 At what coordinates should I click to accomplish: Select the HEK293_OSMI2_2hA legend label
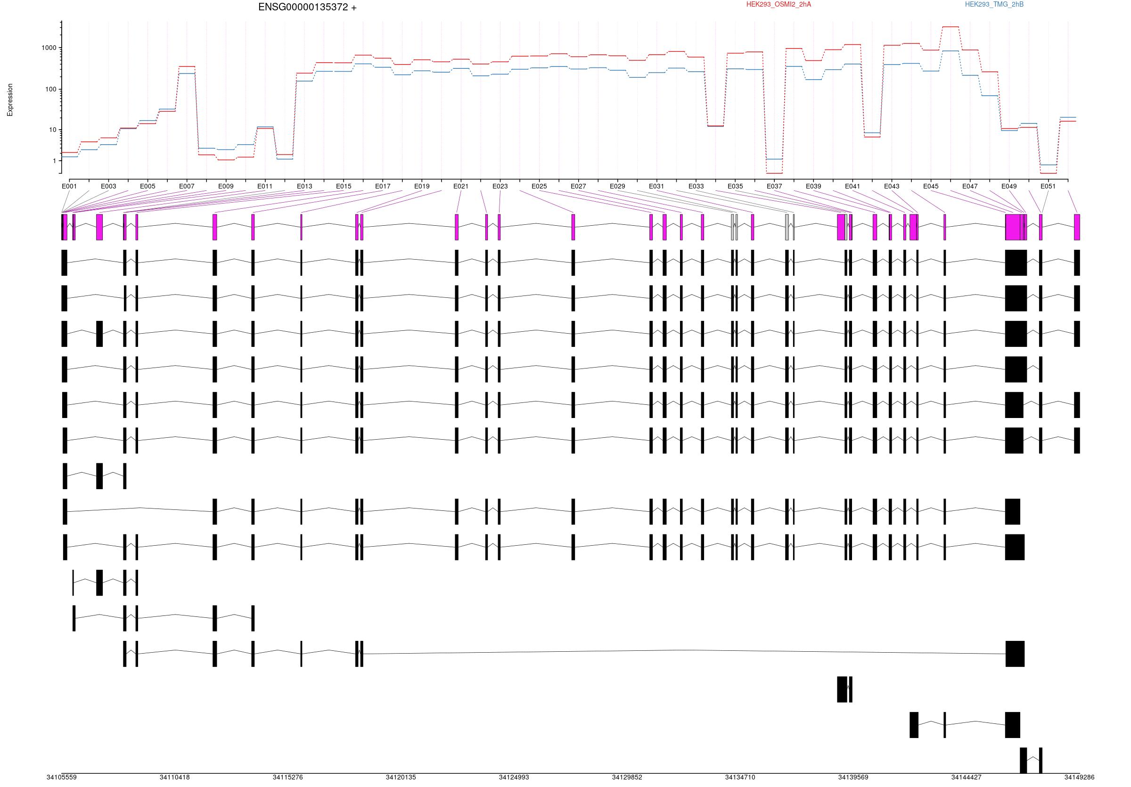(x=779, y=4)
